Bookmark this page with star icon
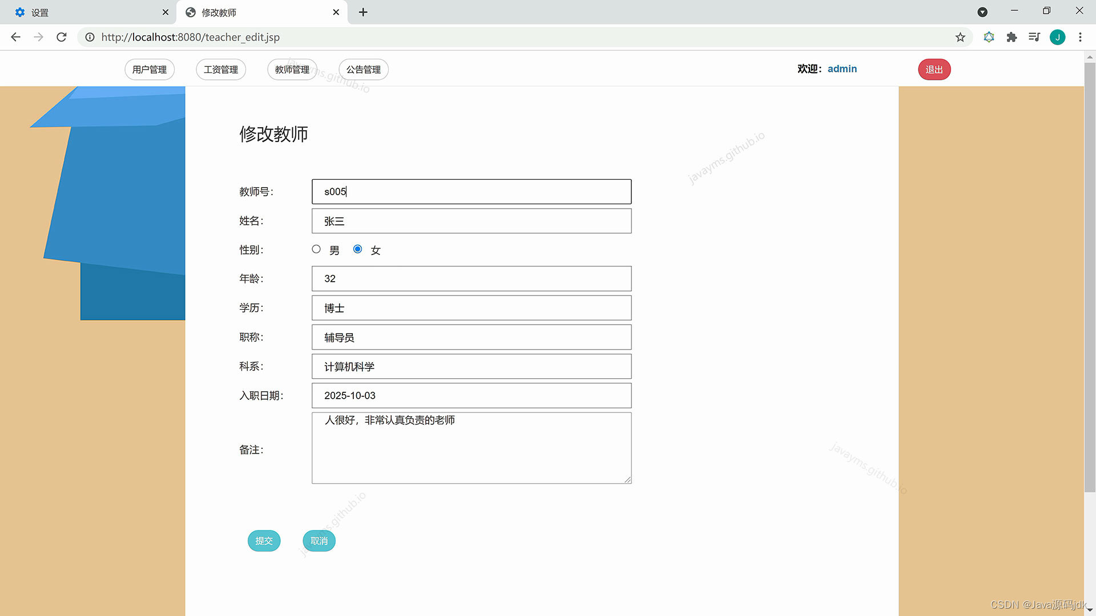 click(960, 37)
